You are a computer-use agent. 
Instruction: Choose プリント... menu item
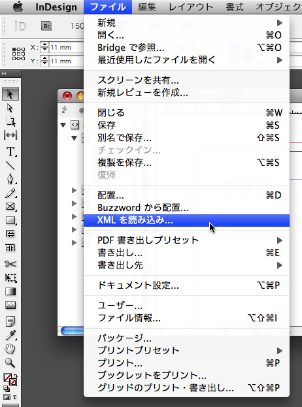click(x=187, y=363)
